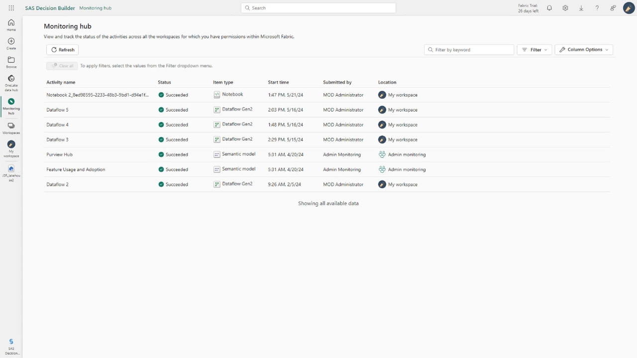Open OneLake data hub
The height and width of the screenshot is (358, 637).
[11, 83]
